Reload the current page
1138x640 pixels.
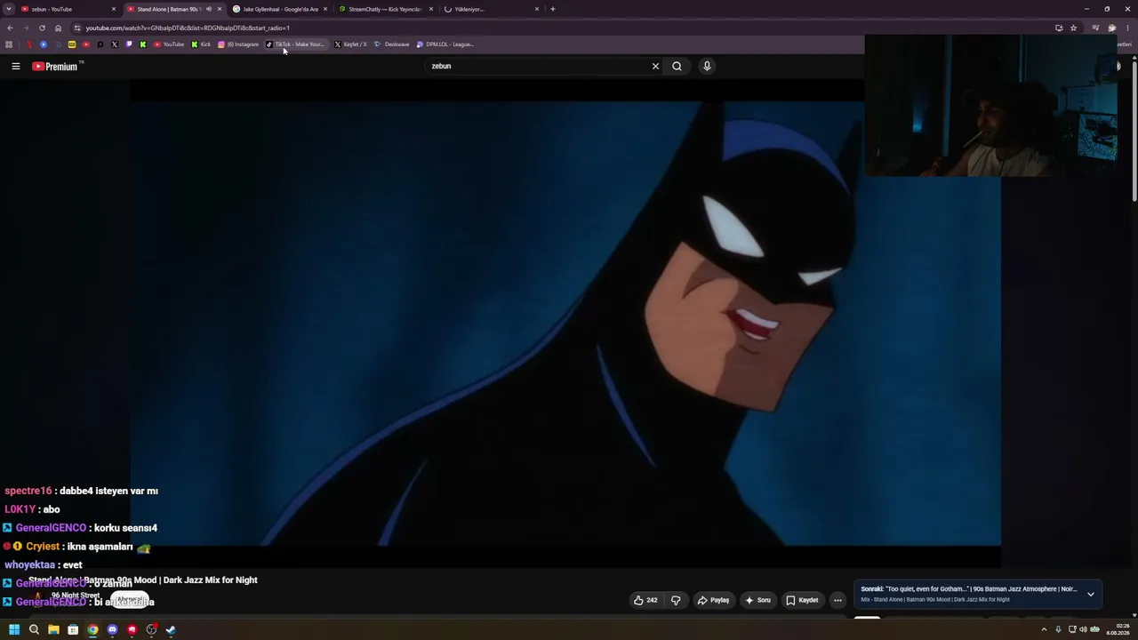pyautogui.click(x=42, y=28)
